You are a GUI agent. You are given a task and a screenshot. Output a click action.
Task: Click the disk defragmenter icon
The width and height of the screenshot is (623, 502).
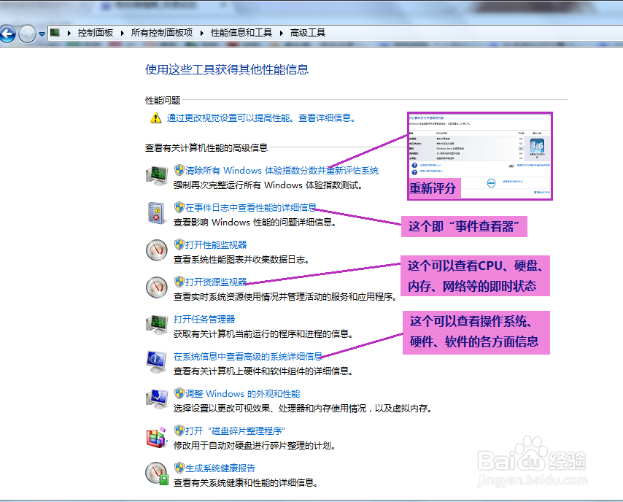pos(156,436)
